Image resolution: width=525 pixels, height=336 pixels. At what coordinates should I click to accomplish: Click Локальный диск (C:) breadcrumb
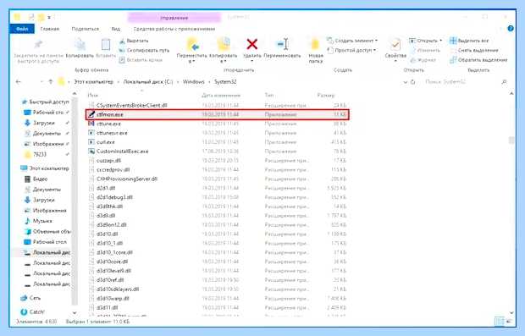click(148, 81)
